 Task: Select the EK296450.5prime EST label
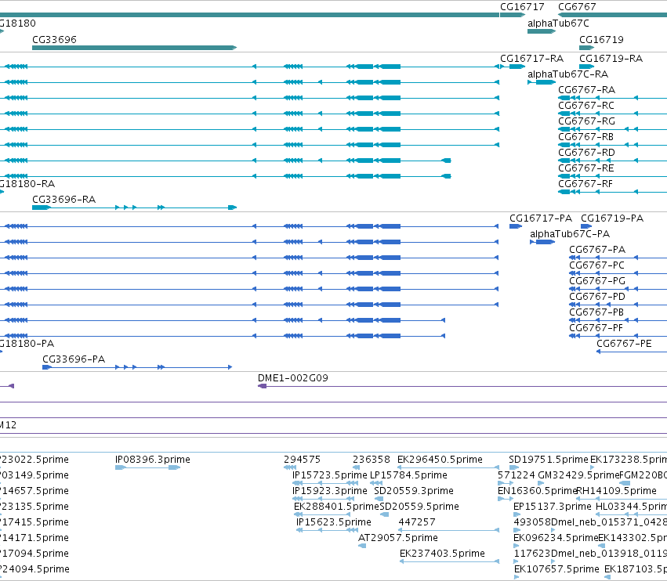(x=440, y=460)
